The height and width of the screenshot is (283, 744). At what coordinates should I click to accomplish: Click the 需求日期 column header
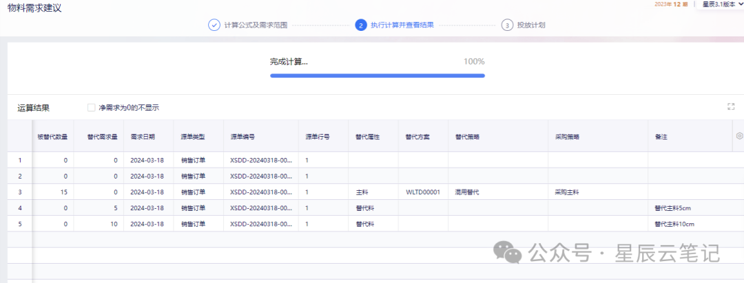tap(143, 136)
